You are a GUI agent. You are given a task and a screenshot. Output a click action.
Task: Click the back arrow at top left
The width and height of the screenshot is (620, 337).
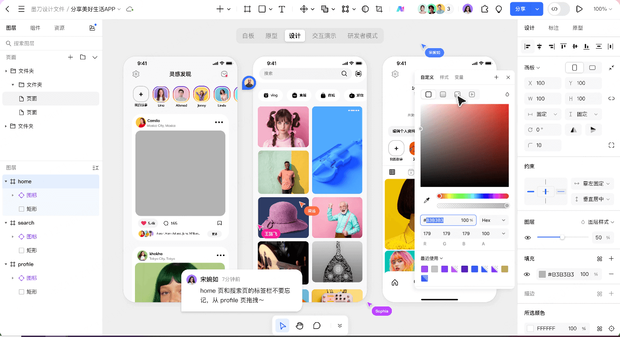(7, 9)
